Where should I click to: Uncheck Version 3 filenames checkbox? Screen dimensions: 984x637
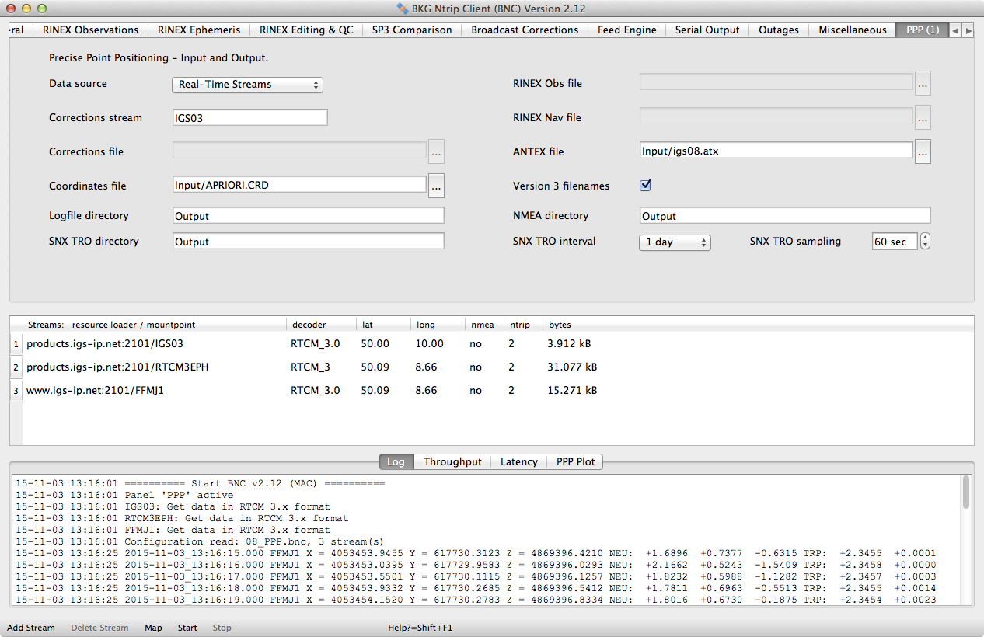645,185
